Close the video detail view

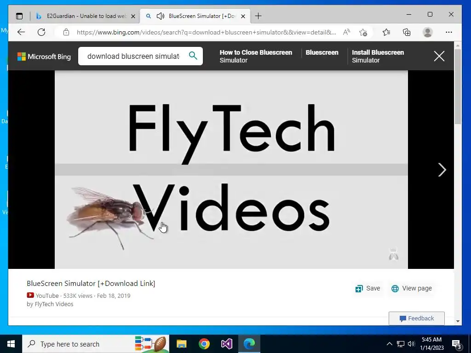[439, 56]
